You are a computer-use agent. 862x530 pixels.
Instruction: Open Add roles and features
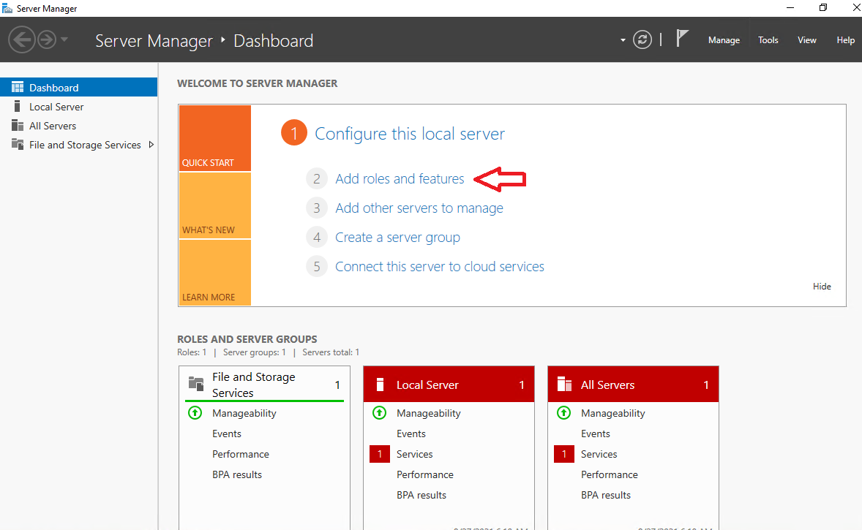pos(400,178)
